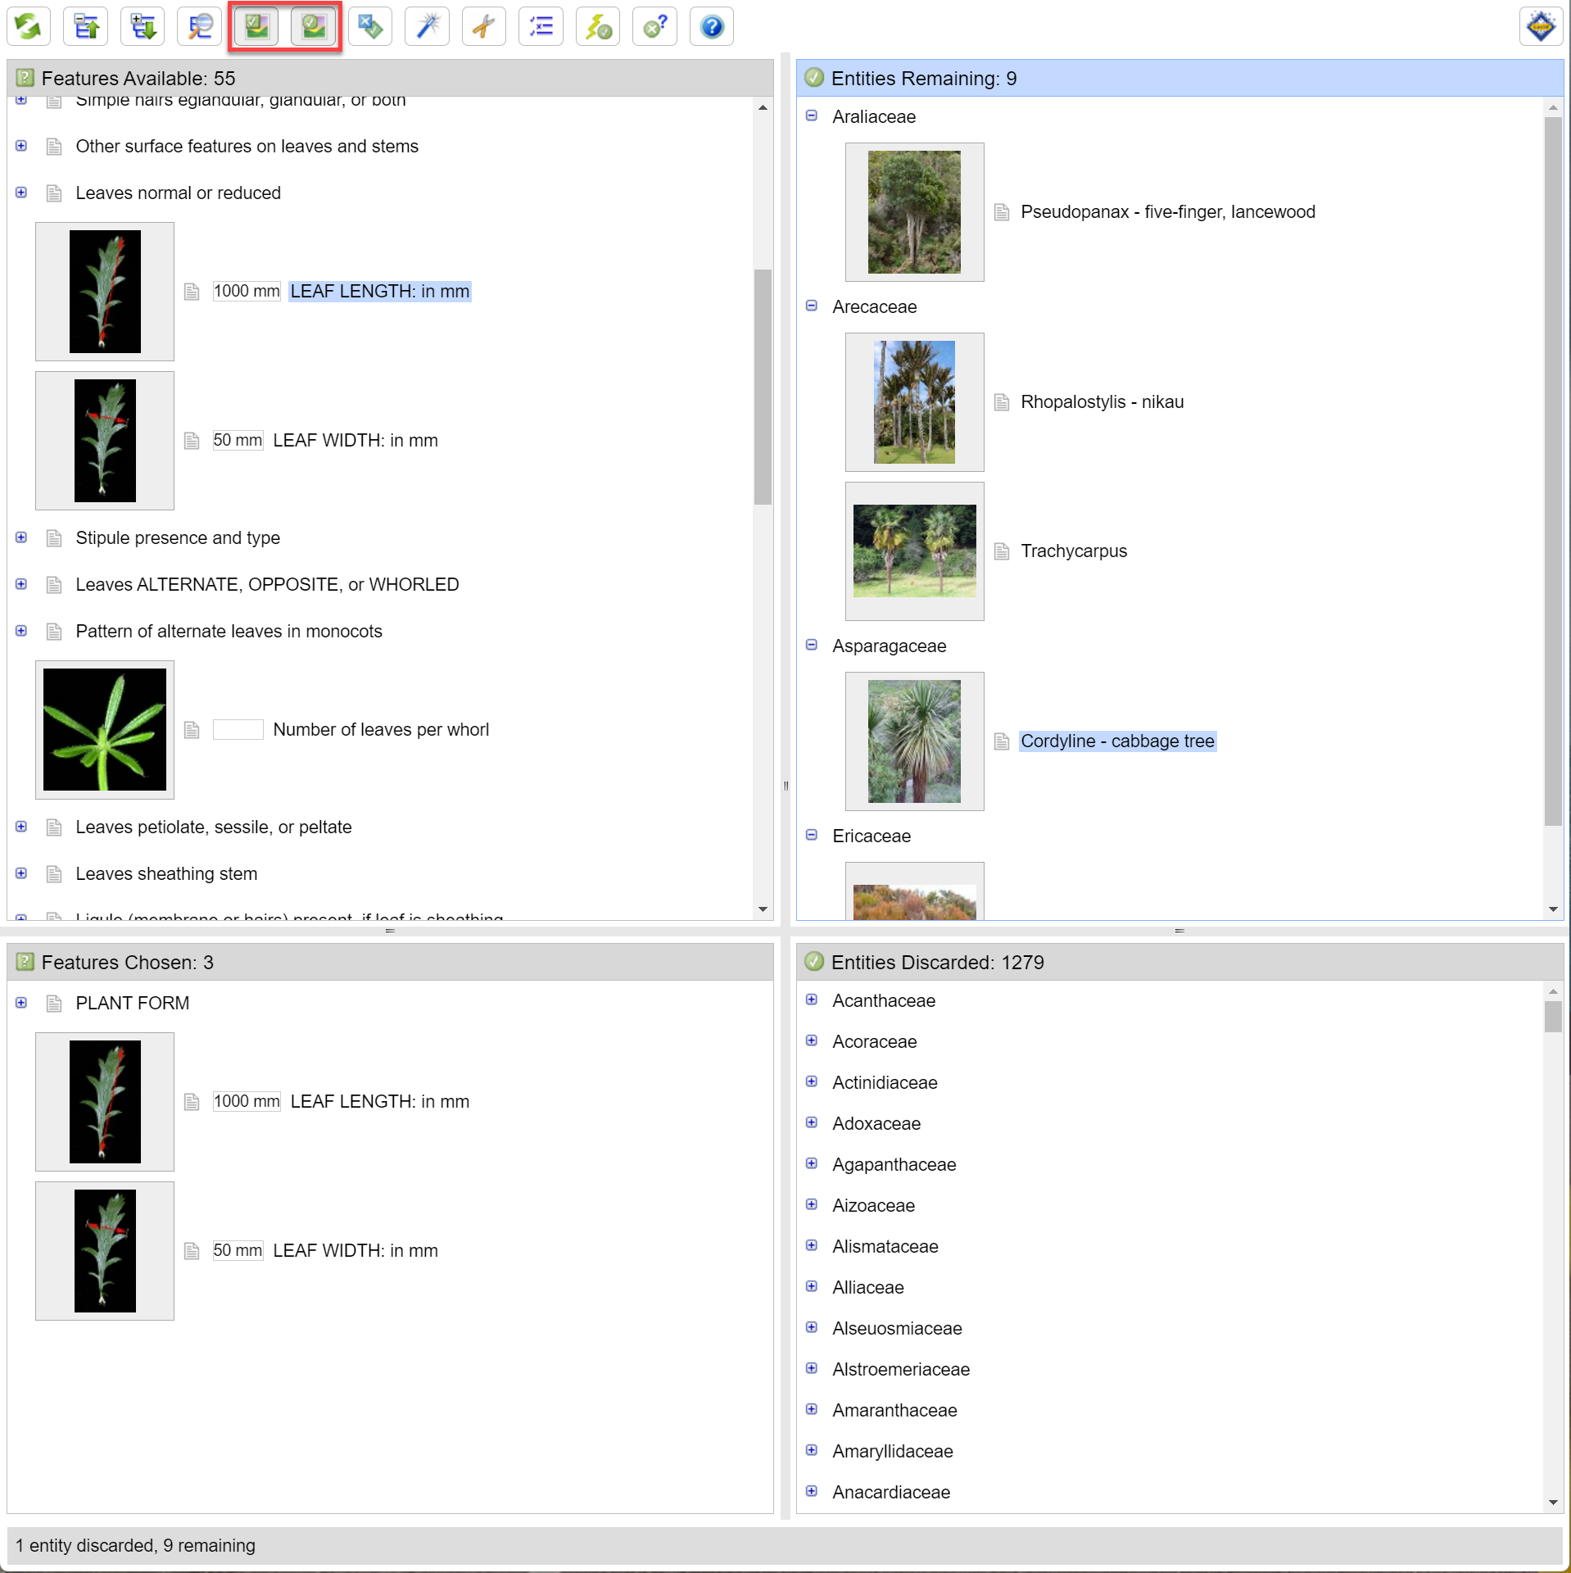This screenshot has height=1573, width=1571.
Task: Expand Leaves normal or reduced feature
Action: click(x=21, y=193)
